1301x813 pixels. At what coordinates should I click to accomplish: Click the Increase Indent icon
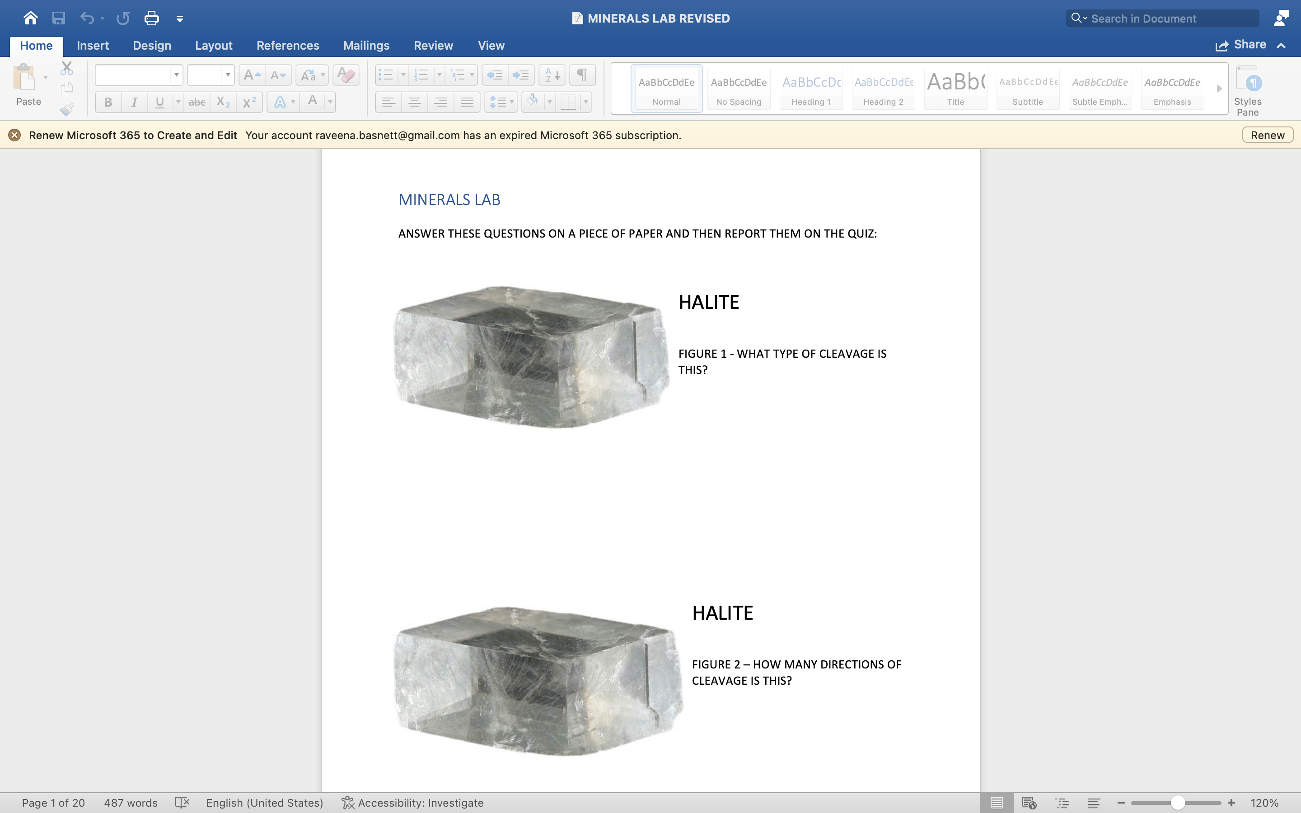[x=521, y=75]
